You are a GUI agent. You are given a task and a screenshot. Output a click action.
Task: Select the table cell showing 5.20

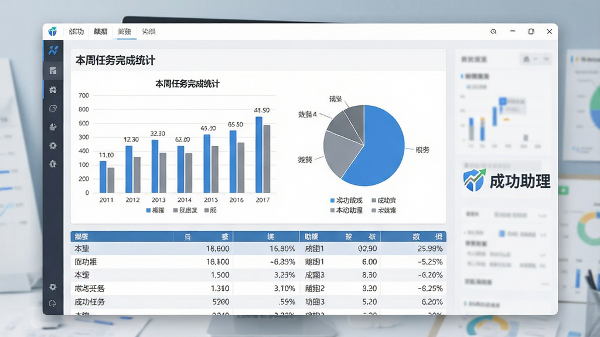pyautogui.click(x=370, y=302)
